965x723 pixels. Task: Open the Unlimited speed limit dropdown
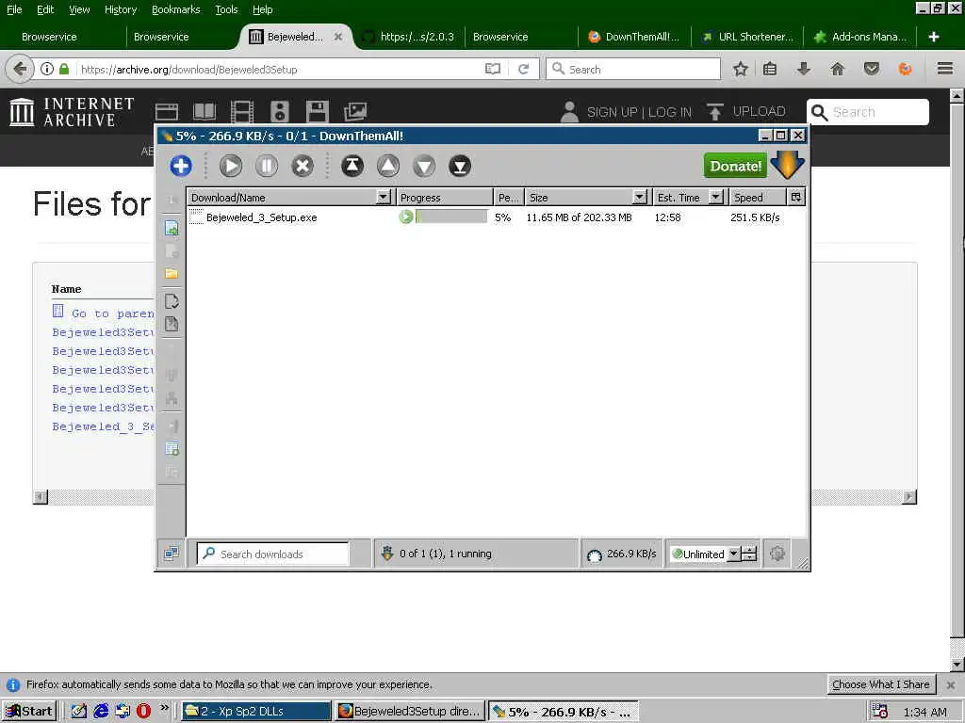733,554
